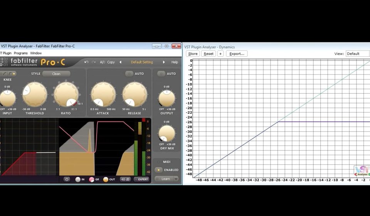Open the Style selector showing Clean

(x=56, y=74)
